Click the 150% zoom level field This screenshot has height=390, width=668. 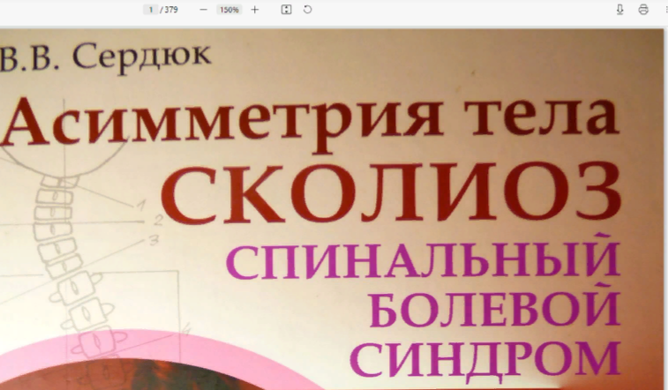(x=229, y=10)
